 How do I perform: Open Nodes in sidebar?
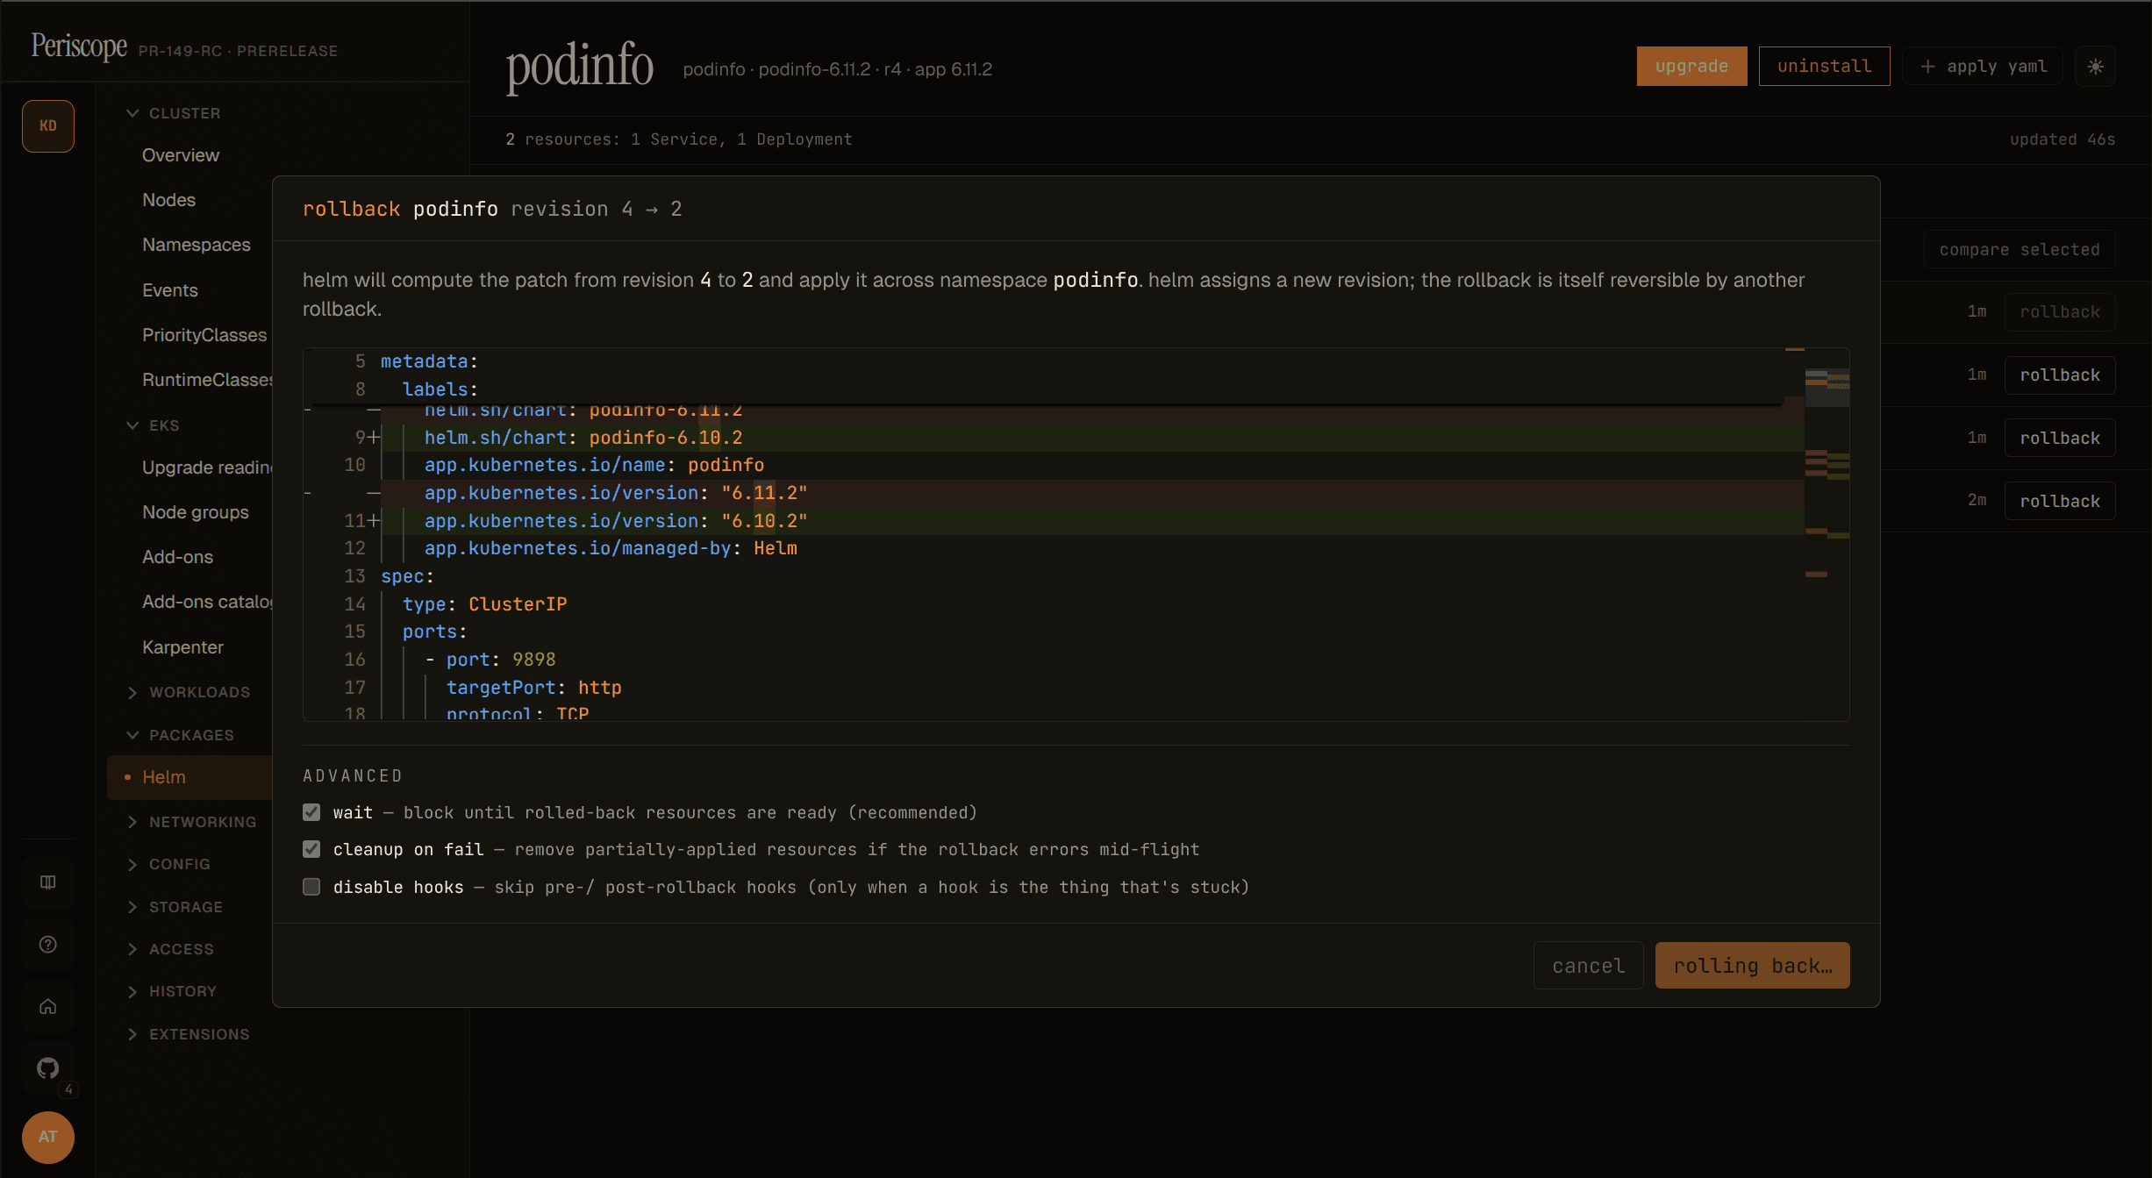tap(168, 200)
